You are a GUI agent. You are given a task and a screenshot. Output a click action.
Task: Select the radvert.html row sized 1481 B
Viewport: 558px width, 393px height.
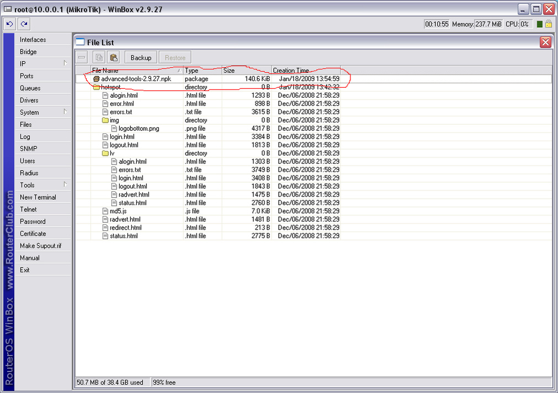313,219
